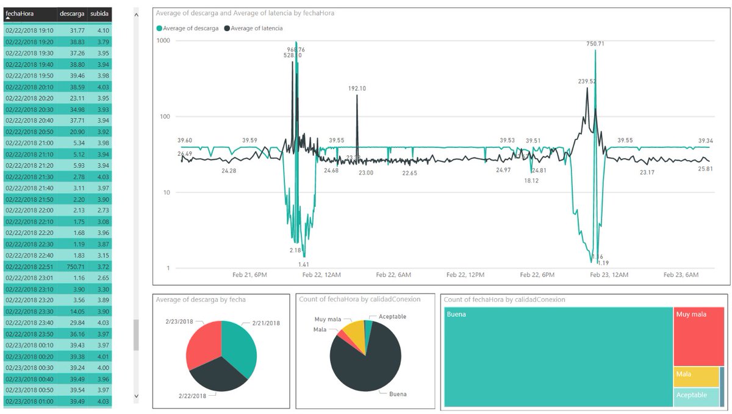The image size is (732, 414).
Task: Click the table cell '02/22/2018 21:00'
Action: click(x=29, y=143)
